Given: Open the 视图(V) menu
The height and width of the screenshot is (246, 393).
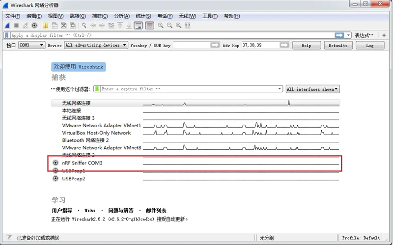Looking at the screenshot, I should [x=56, y=16].
